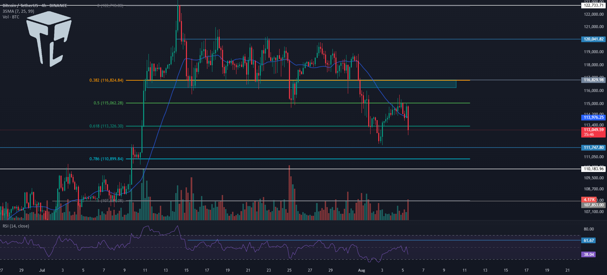Select the 4.17K volume value tag
This screenshot has width=607, height=275.
(x=589, y=200)
